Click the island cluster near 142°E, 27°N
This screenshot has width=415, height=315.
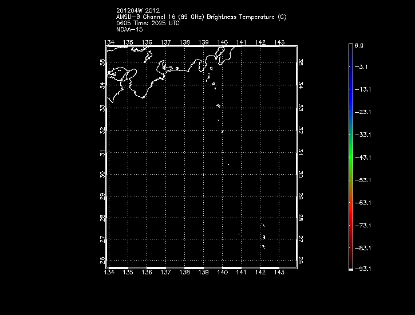point(264,237)
